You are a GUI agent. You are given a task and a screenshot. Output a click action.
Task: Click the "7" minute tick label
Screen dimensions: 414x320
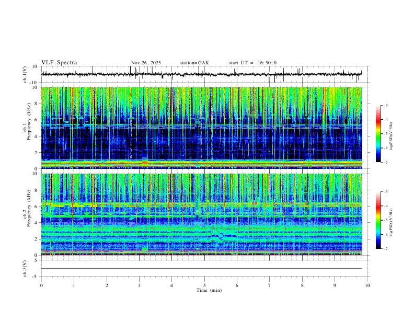pos(270,285)
